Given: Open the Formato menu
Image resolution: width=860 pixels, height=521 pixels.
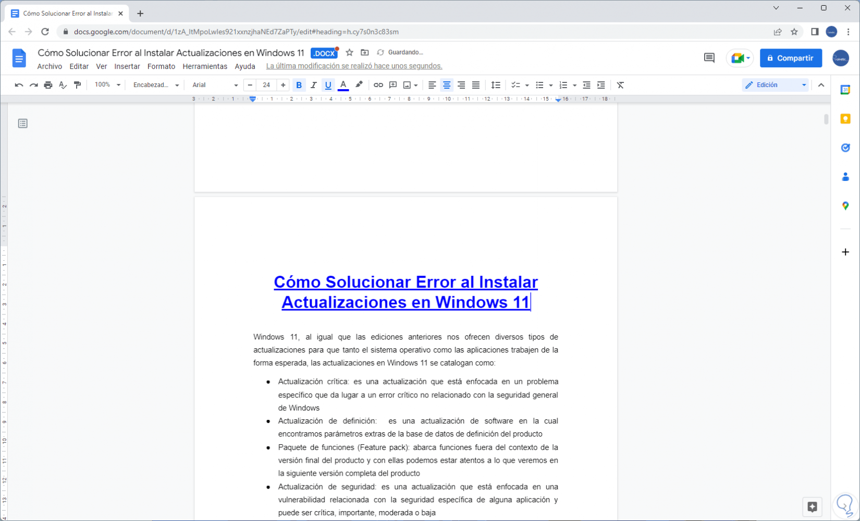Looking at the screenshot, I should point(161,66).
